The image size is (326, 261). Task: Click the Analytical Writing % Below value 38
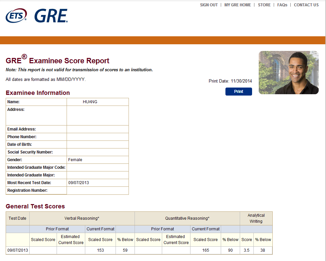(263, 250)
